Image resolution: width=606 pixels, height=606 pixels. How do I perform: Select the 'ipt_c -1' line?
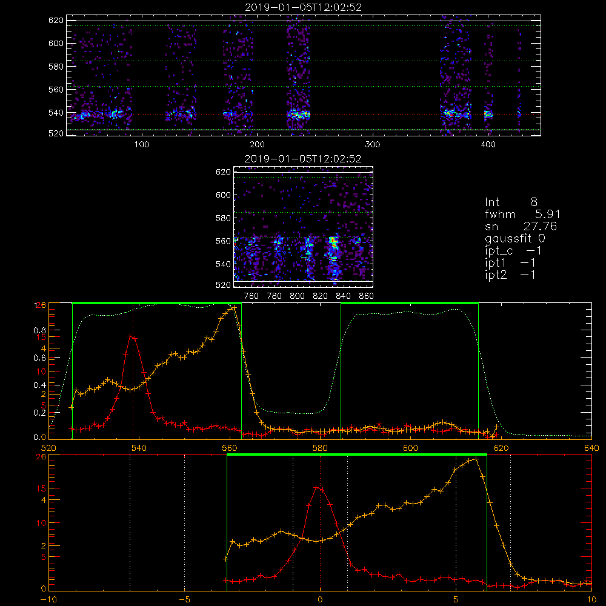click(x=513, y=251)
